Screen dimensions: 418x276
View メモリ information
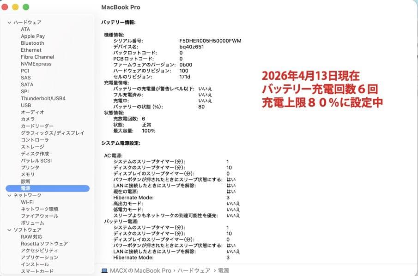(27, 174)
